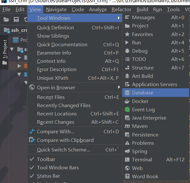Click the Open folder toolbar icon
The width and height of the screenshot is (190, 183).
(x=6, y=19)
